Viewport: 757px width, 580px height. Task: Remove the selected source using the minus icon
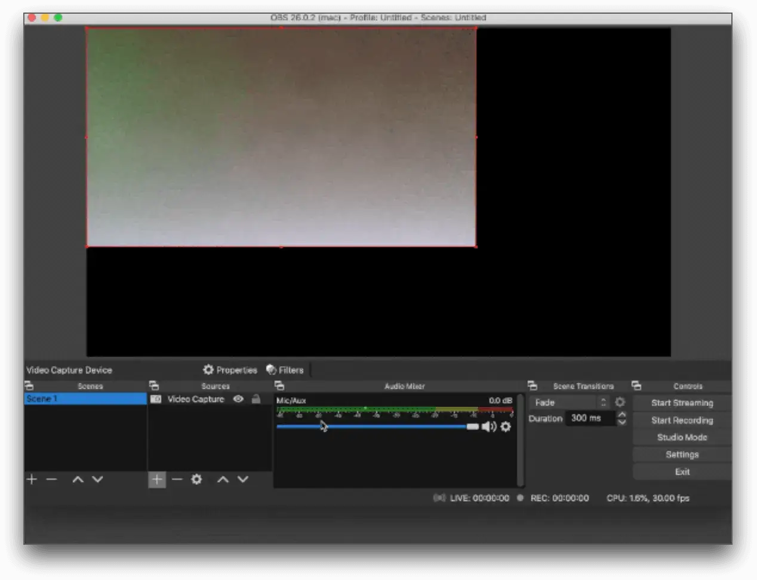pyautogui.click(x=177, y=479)
